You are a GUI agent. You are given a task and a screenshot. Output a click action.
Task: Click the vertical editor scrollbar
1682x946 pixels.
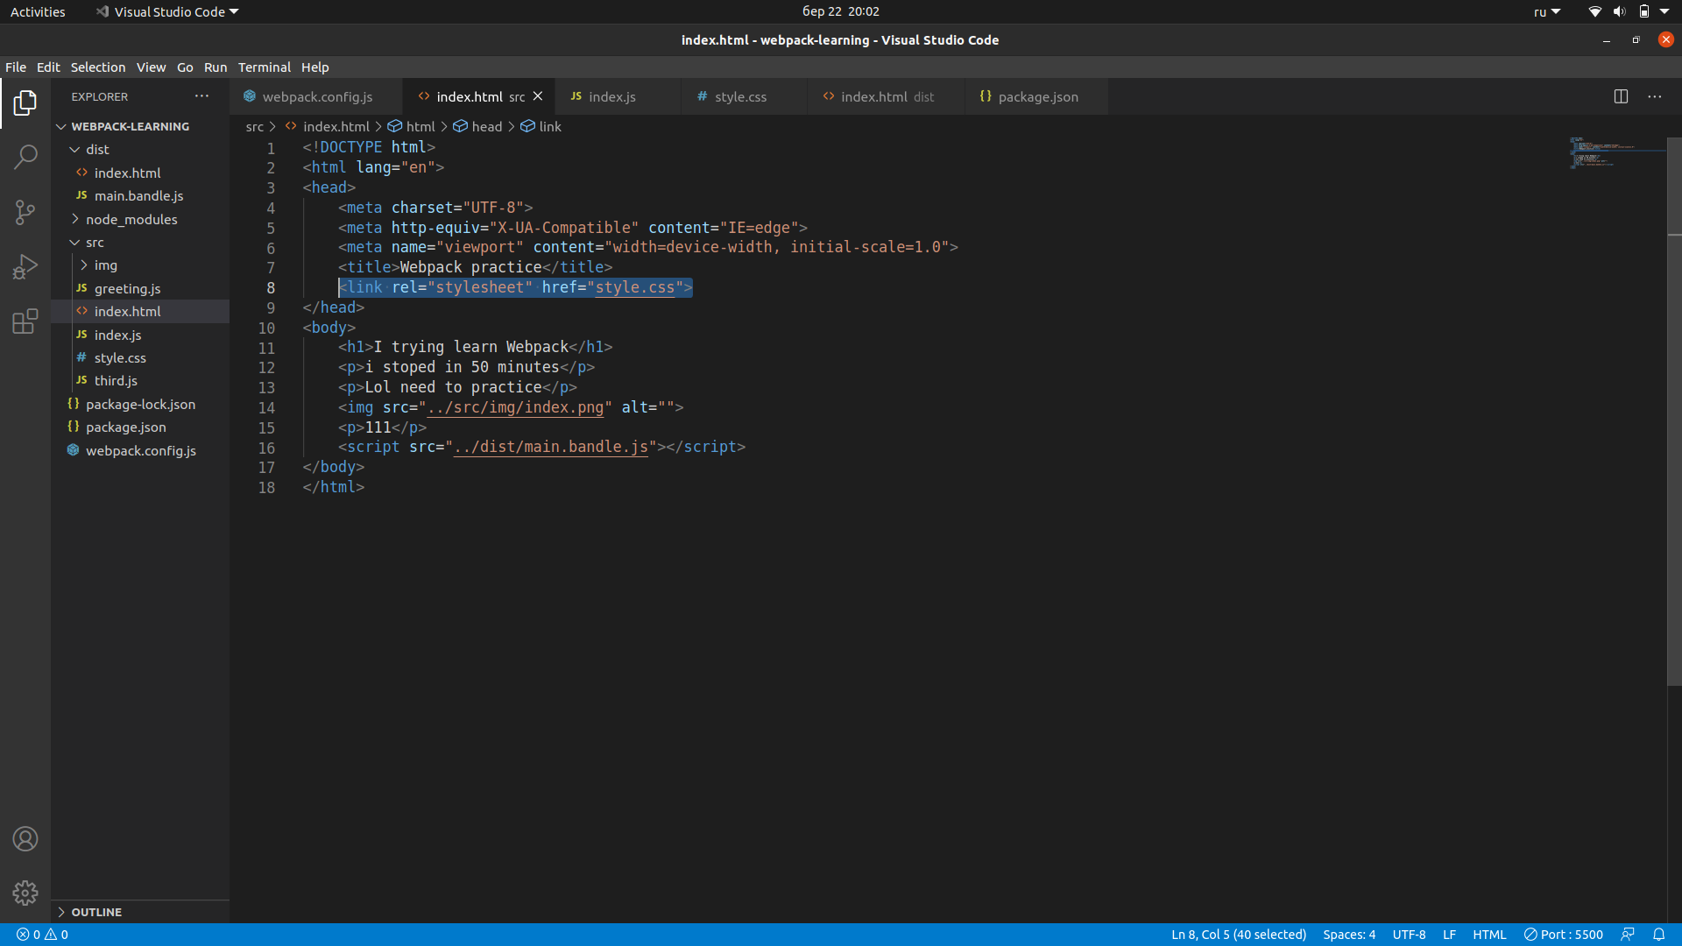click(1674, 412)
